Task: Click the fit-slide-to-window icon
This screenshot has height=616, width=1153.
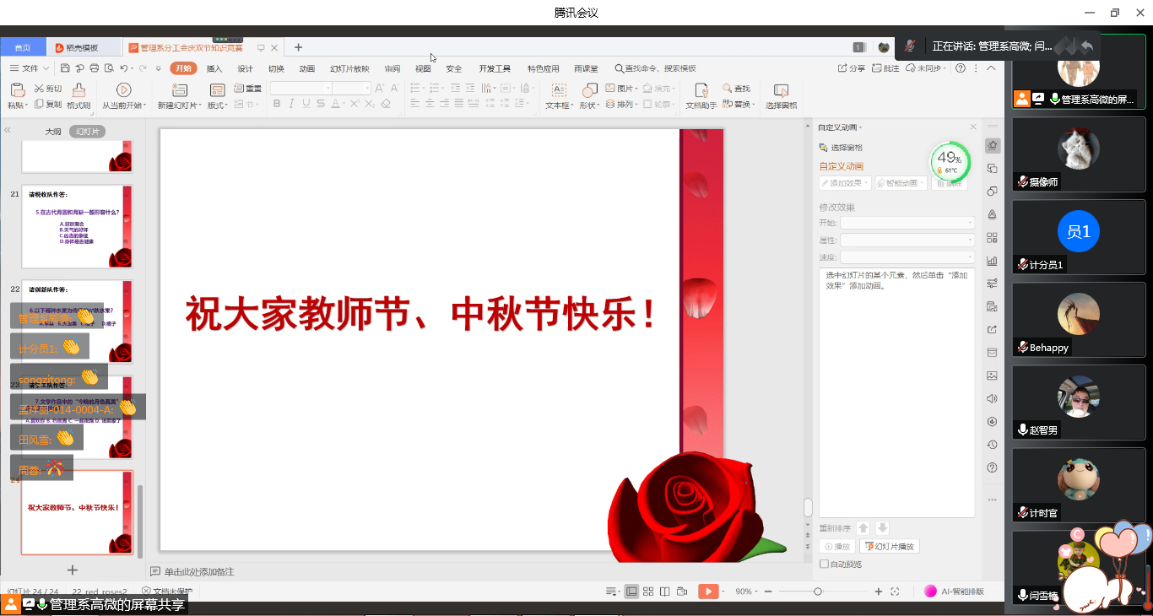Action: pyautogui.click(x=895, y=592)
